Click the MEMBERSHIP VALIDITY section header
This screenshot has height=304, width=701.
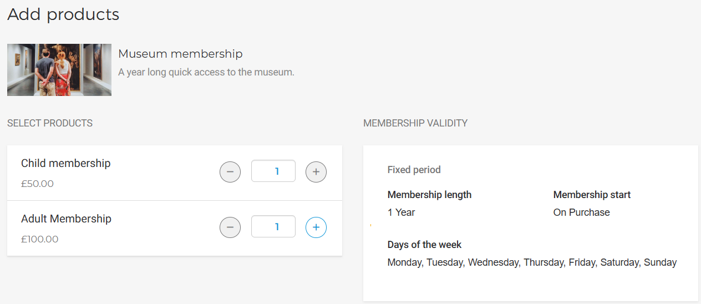[x=415, y=123]
